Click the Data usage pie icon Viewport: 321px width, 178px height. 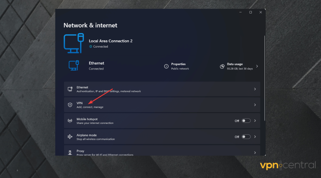(x=222, y=66)
